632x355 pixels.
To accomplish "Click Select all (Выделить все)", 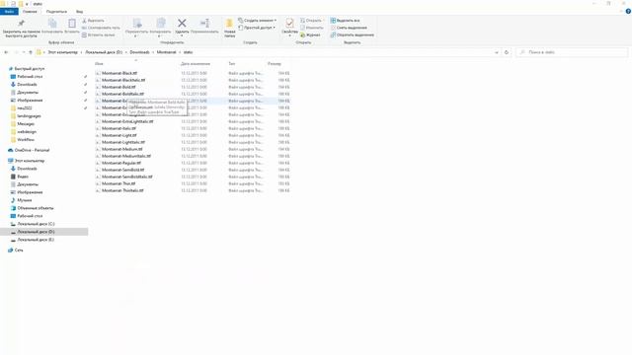I will pyautogui.click(x=345, y=21).
